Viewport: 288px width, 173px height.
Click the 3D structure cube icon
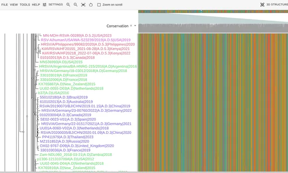tap(262, 5)
